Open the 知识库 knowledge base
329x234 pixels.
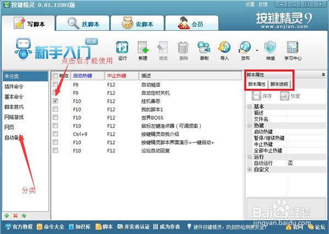pyautogui.click(x=80, y=227)
